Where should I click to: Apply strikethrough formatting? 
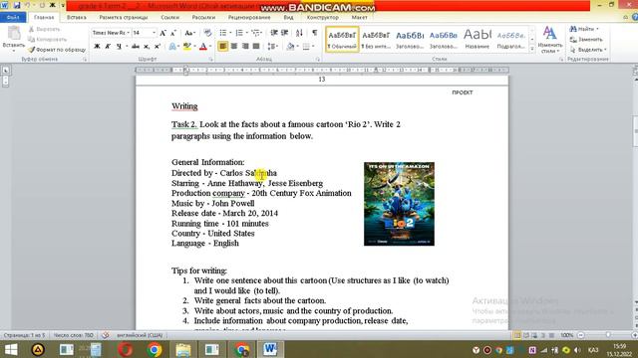[x=136, y=47]
